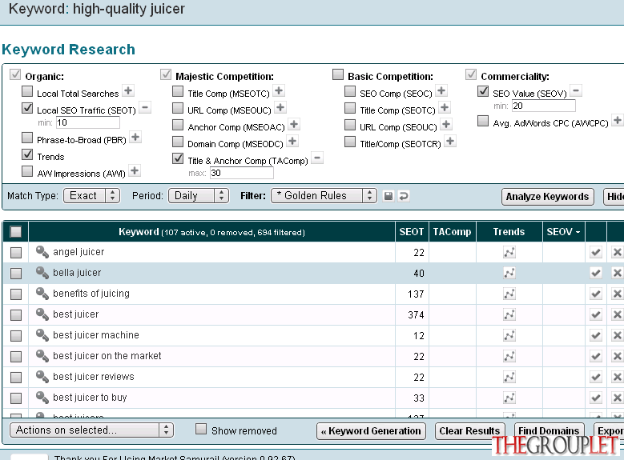Screen dimensions: 624x460
Task: Expand URL Comp (SEOUC) plus icon
Action: (446, 125)
